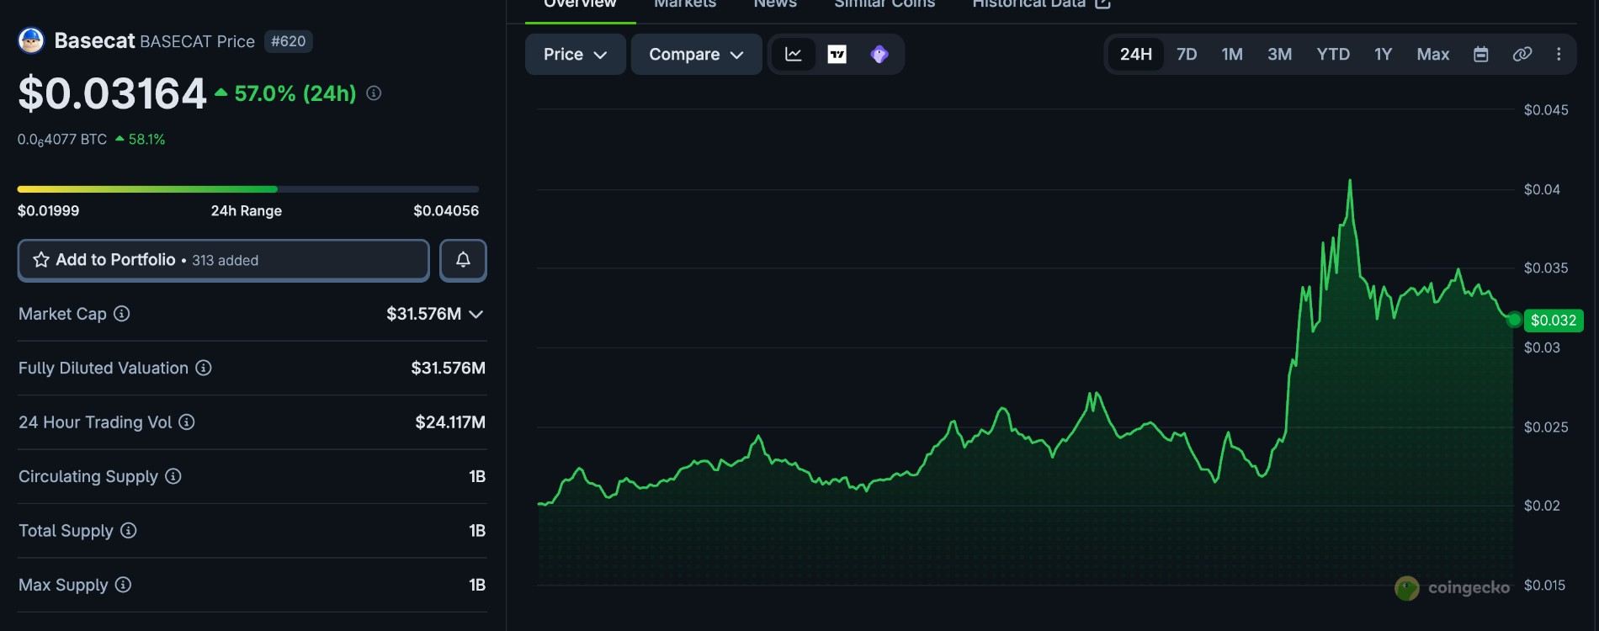
Task: Click the $0.045 axis label
Action: [1546, 110]
